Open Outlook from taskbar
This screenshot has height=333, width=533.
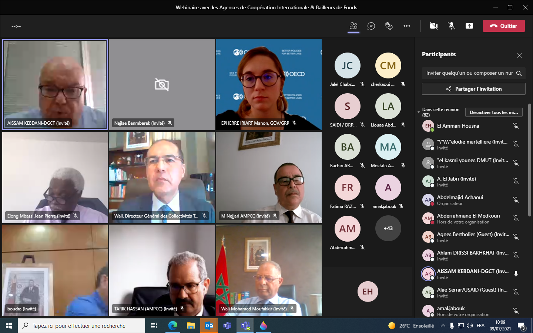(x=209, y=326)
